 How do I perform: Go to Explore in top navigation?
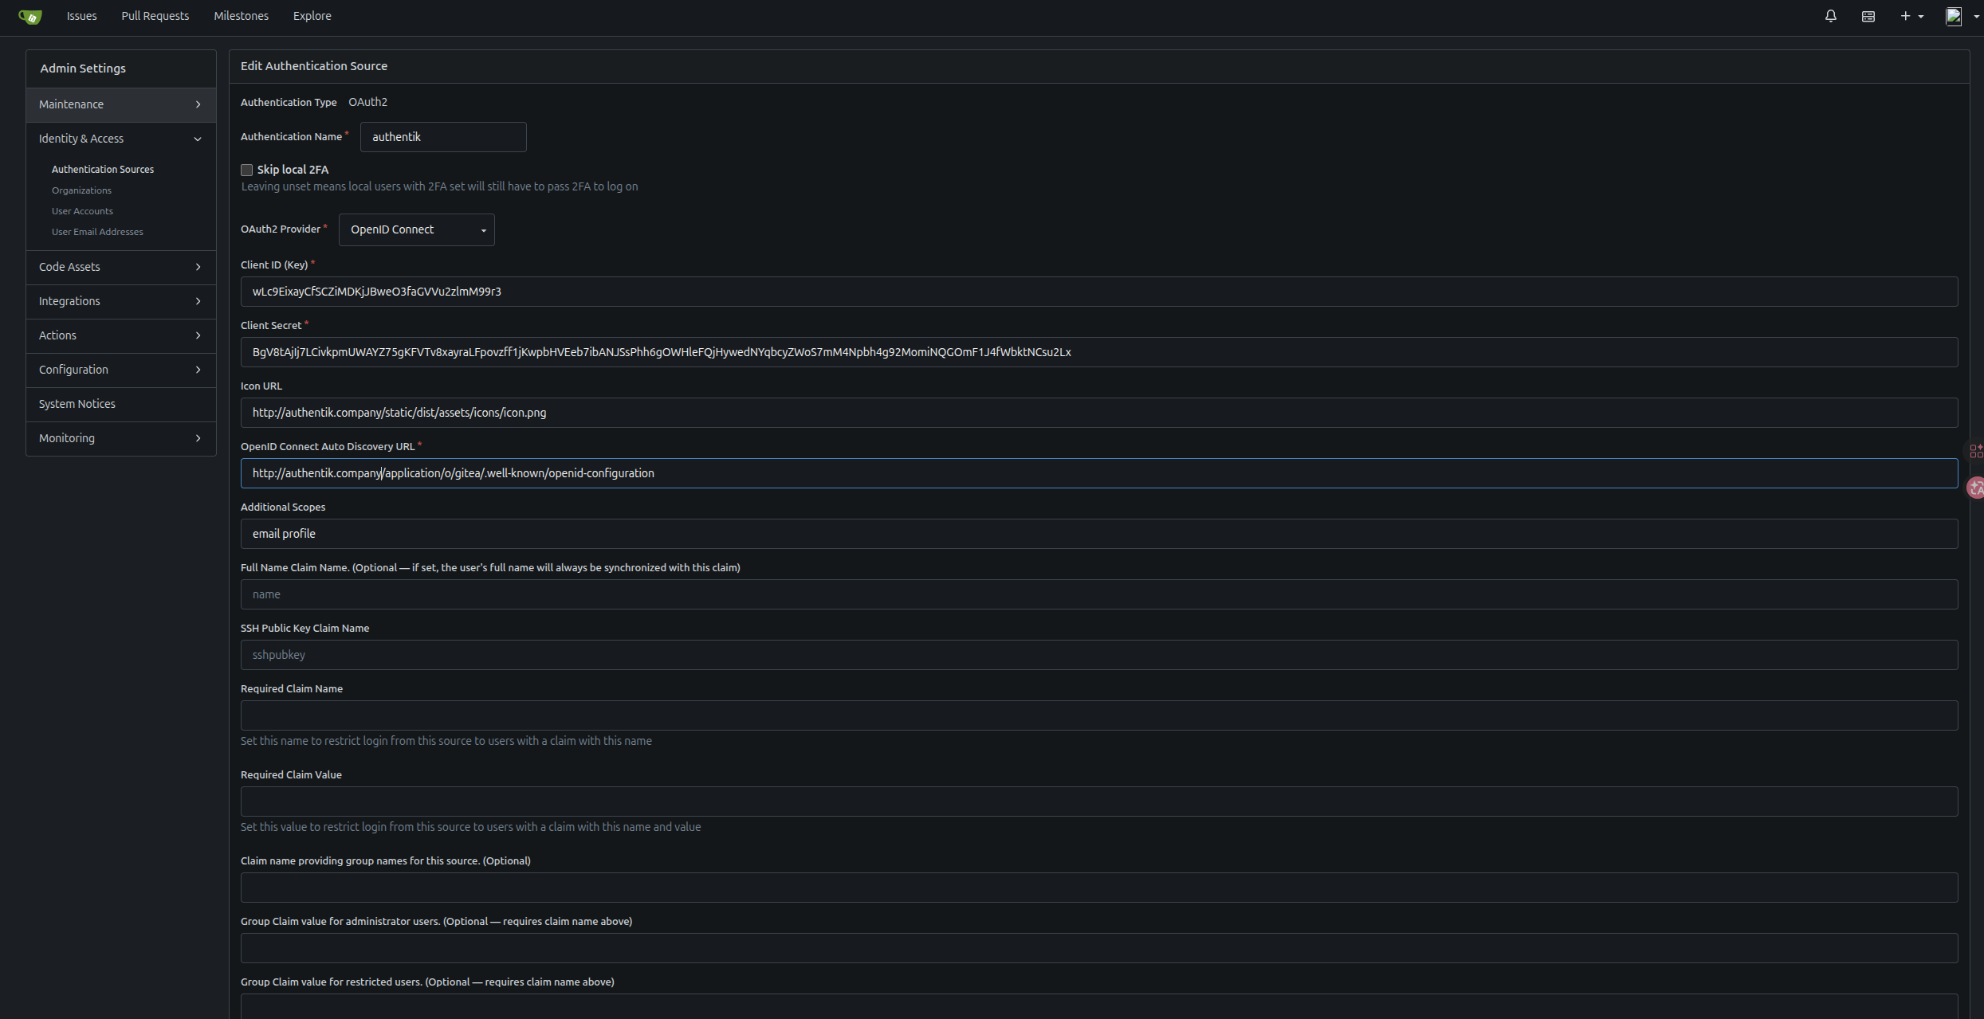click(312, 16)
